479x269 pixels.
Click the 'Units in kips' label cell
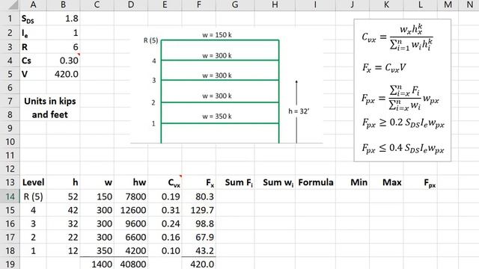pyautogui.click(x=50, y=101)
